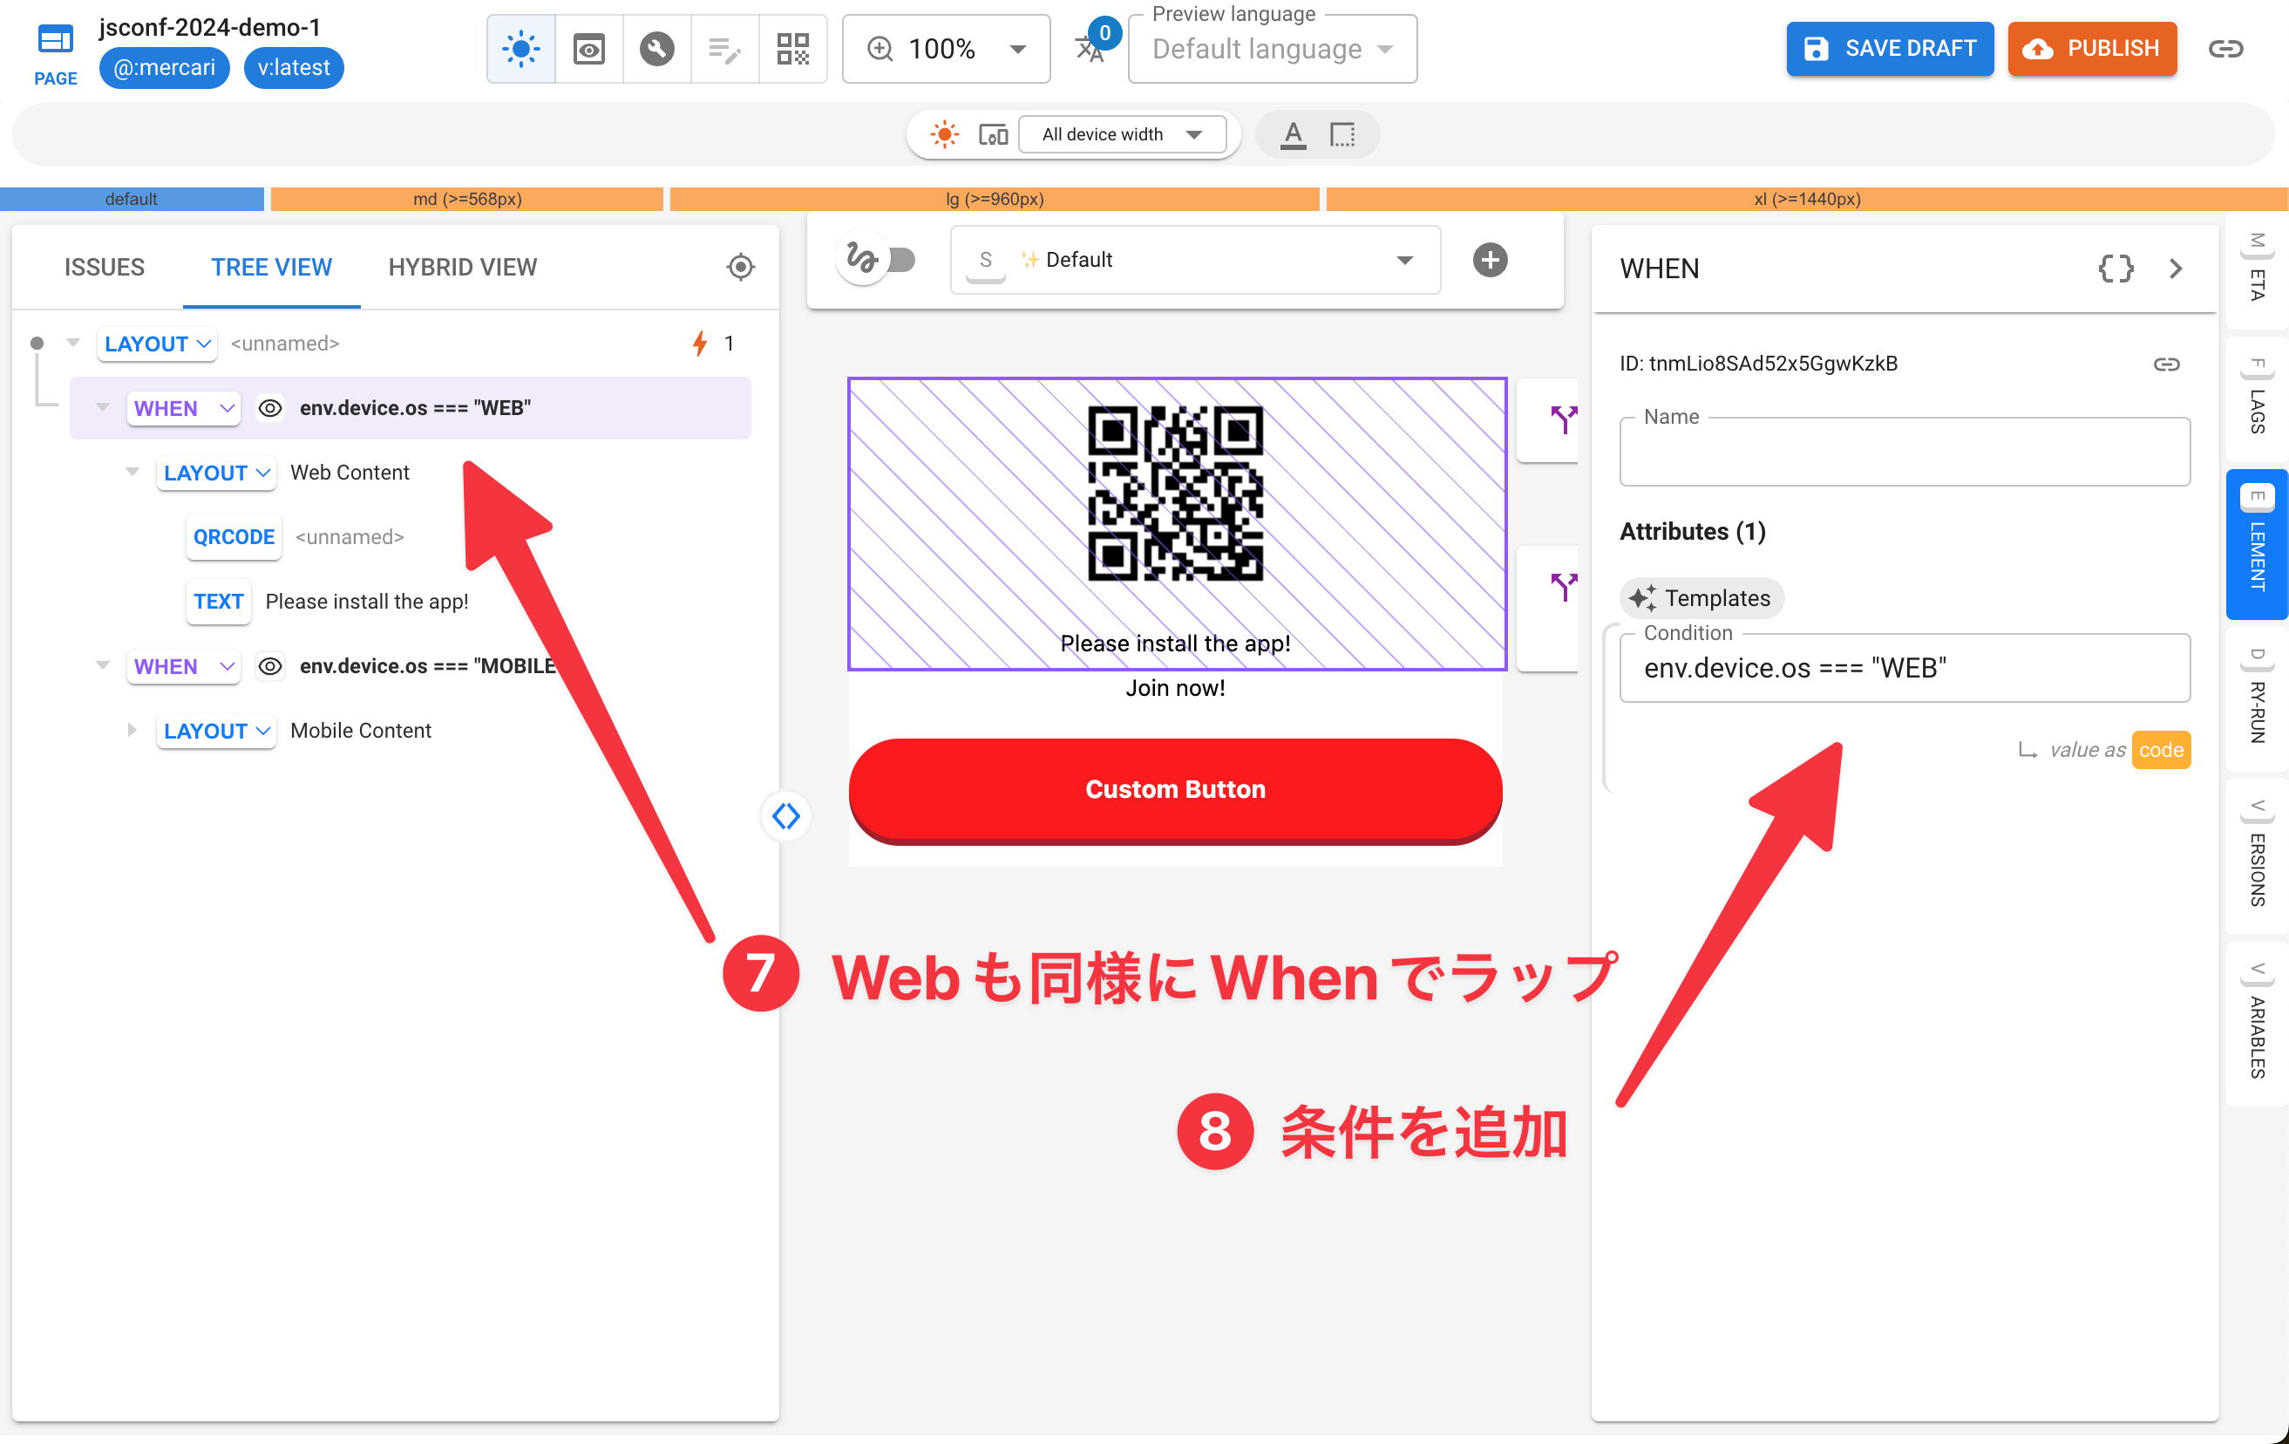Collapse the Web Content layout node
This screenshot has width=2289, height=1444.
133,473
